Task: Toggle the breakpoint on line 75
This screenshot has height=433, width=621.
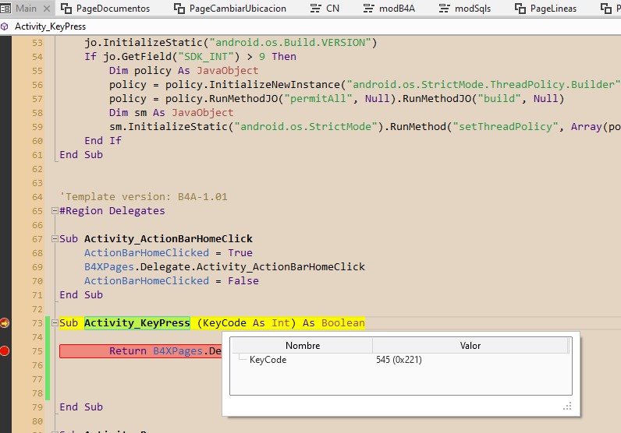Action: pos(5,351)
